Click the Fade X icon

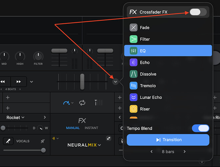click(x=133, y=27)
